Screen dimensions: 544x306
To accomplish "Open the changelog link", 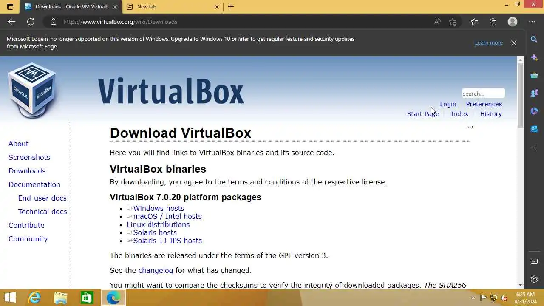I will 156,270.
